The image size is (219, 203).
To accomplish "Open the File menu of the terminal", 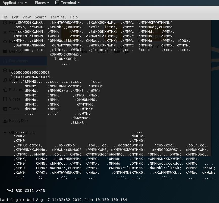I will pos(5,17).
